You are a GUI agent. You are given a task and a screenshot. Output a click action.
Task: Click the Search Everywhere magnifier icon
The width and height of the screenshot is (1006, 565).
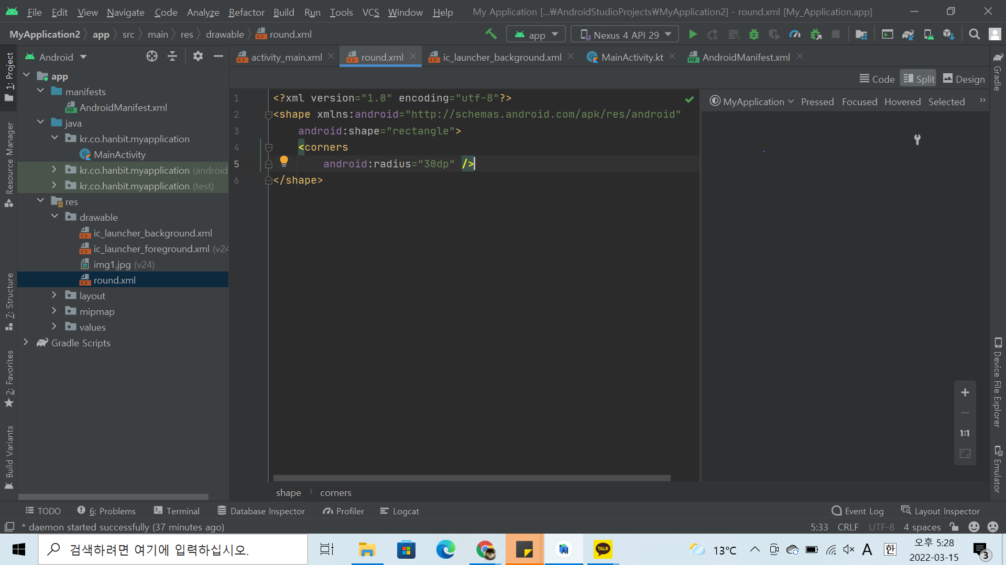pos(974,35)
